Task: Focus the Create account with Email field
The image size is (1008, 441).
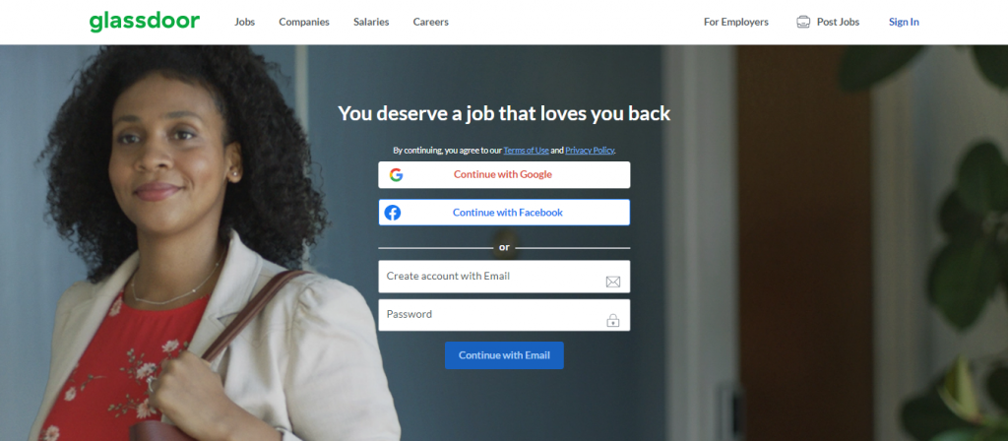Action: pos(504,277)
